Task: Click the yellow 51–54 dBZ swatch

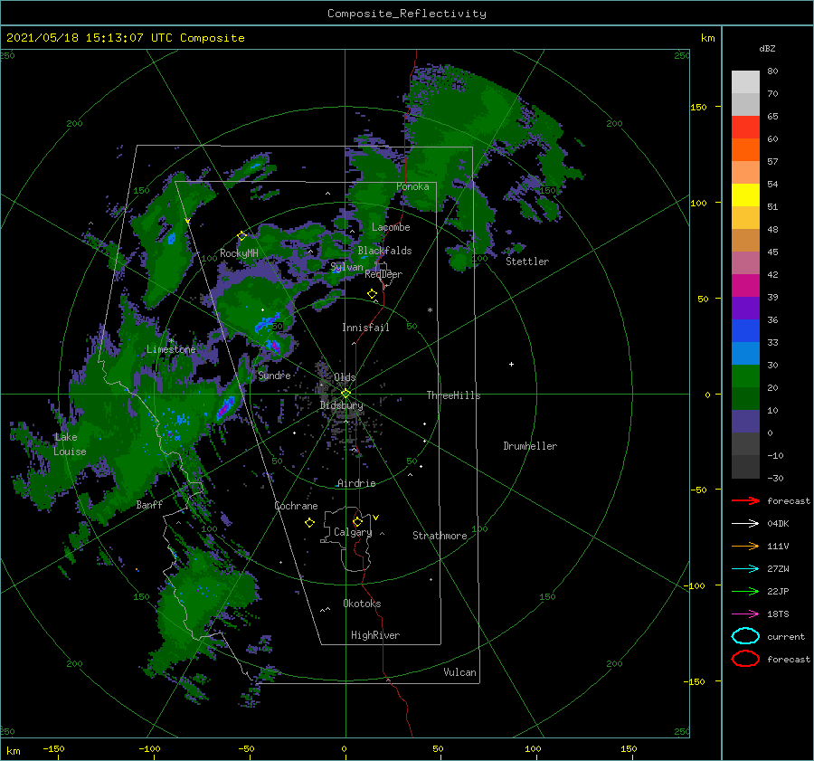Action: point(745,195)
